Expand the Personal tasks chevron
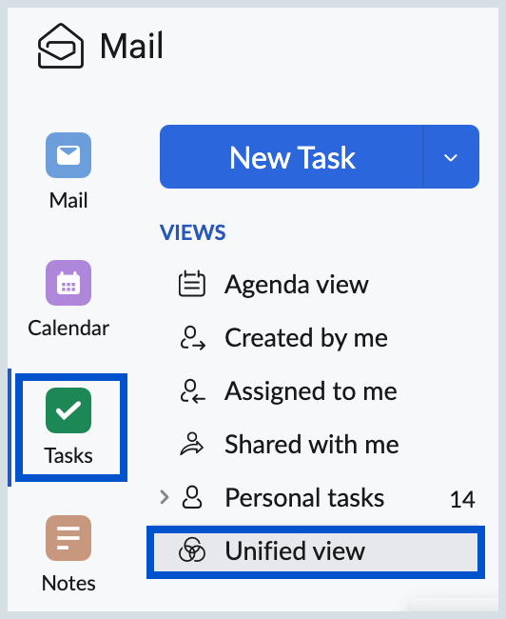 pyautogui.click(x=165, y=497)
